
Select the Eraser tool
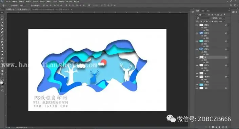coord(2,45)
